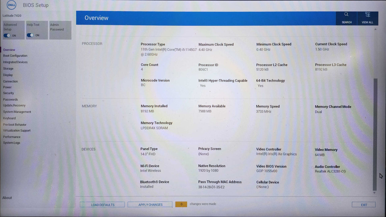The width and height of the screenshot is (386, 217).
Task: Click the Search magnifier icon
Action: [x=346, y=15]
